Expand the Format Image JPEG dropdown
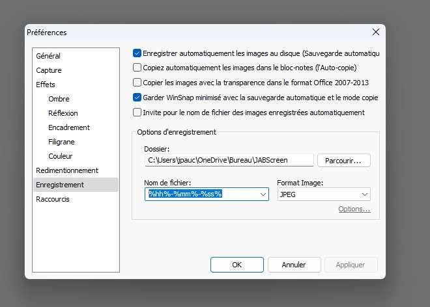The image size is (430, 307). [x=364, y=194]
